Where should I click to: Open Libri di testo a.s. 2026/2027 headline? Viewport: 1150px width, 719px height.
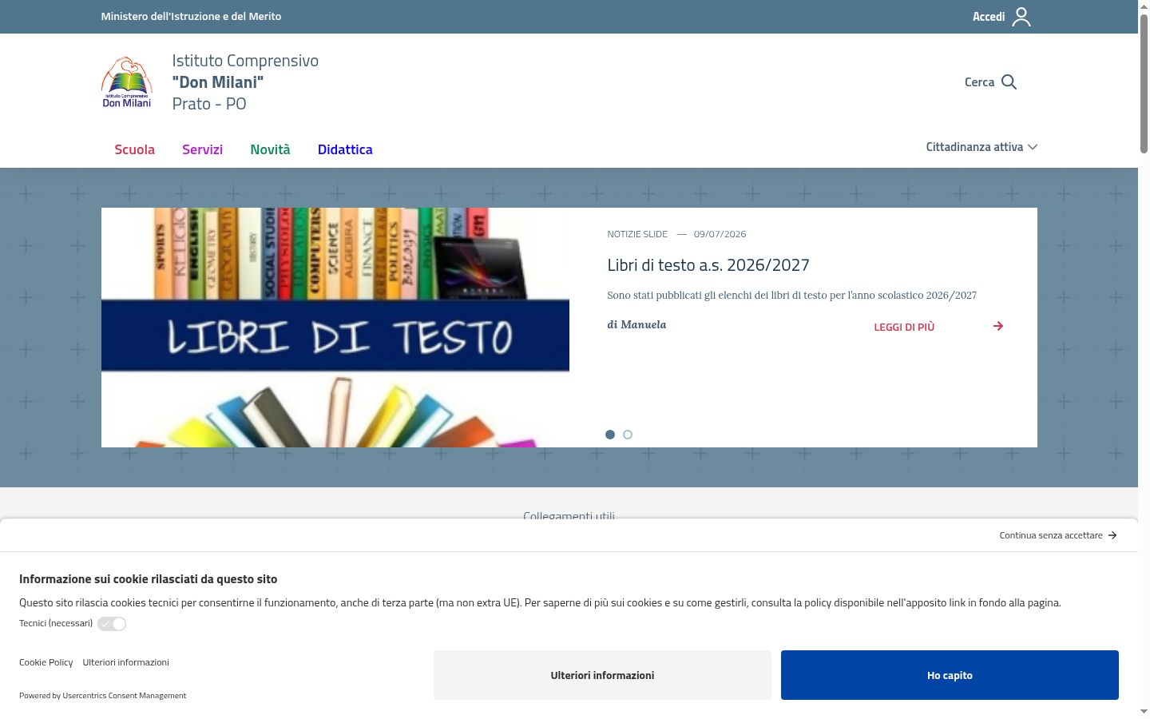pyautogui.click(x=708, y=265)
